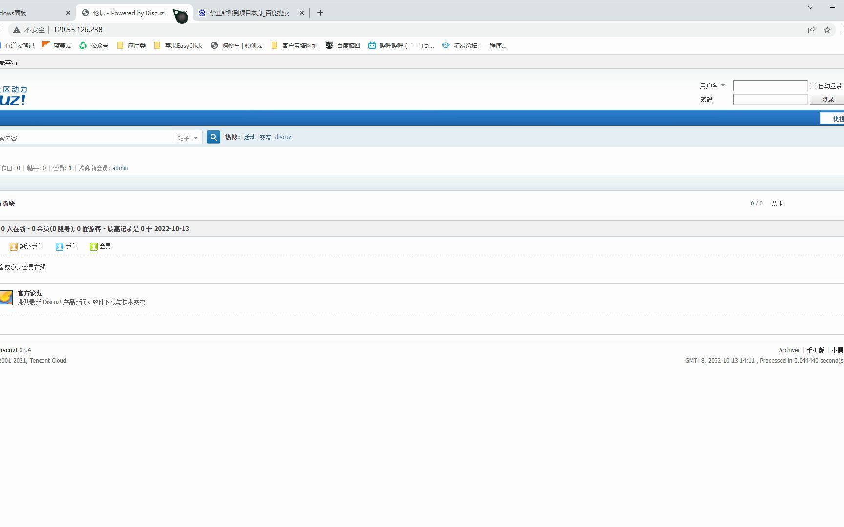Switch to the 禁止粘贴到项目本身 Baidu tab
This screenshot has width=844, height=527.
pos(250,13)
